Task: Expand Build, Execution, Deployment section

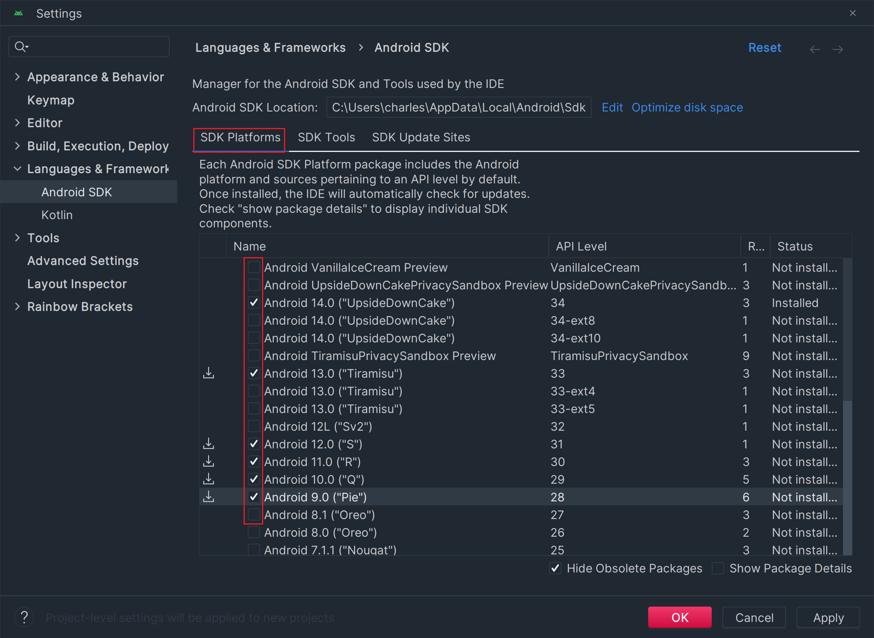Action: (x=17, y=146)
